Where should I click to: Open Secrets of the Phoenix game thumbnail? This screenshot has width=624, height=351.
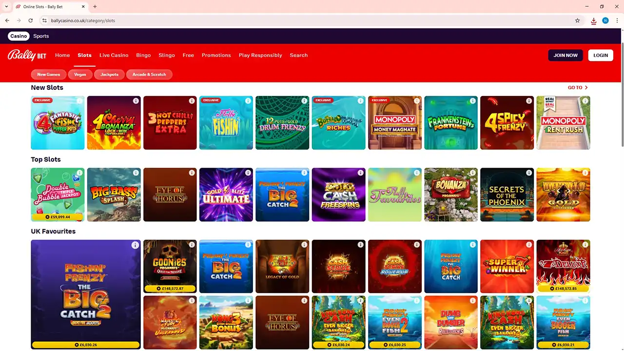(507, 195)
